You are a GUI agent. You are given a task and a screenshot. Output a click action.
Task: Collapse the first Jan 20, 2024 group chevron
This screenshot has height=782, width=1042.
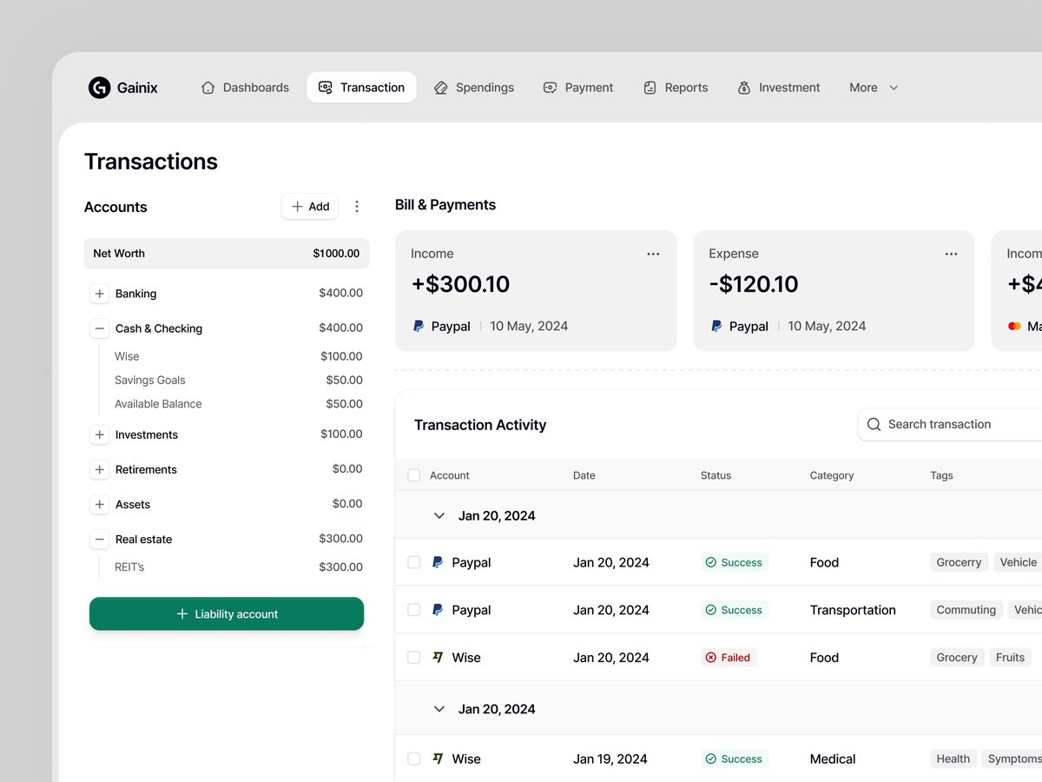coord(439,515)
